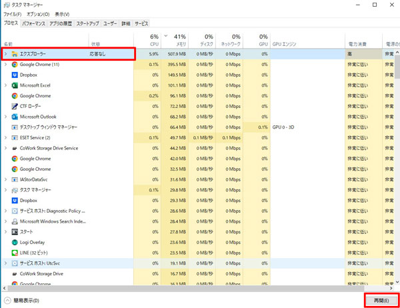
Task: Click the Microsoft Excel process icon
Action: 14,85
